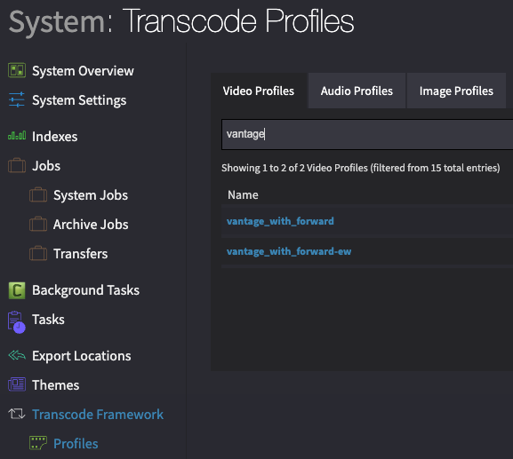The height and width of the screenshot is (459, 513).
Task: View Background Tasks
Action: coord(85,290)
